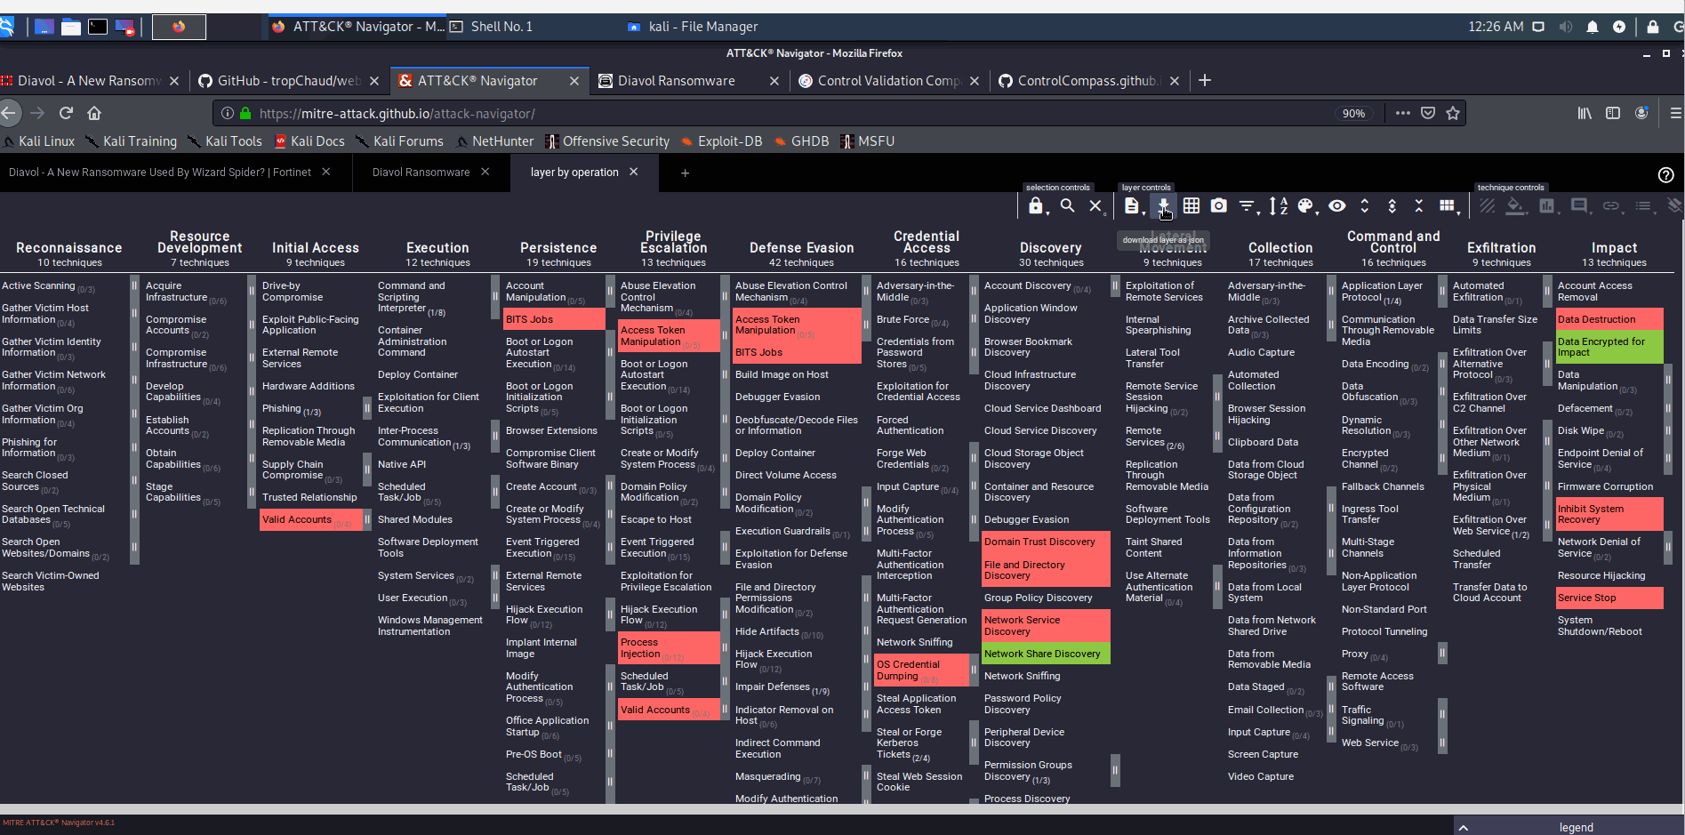Viewport: 1685px width, 835px height.
Task: Select Process Injection technique cell
Action: pos(669,648)
